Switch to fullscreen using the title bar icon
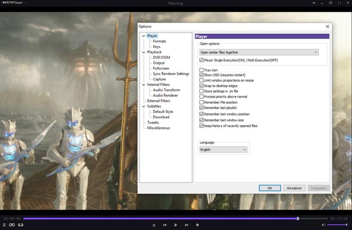 pos(338,3)
